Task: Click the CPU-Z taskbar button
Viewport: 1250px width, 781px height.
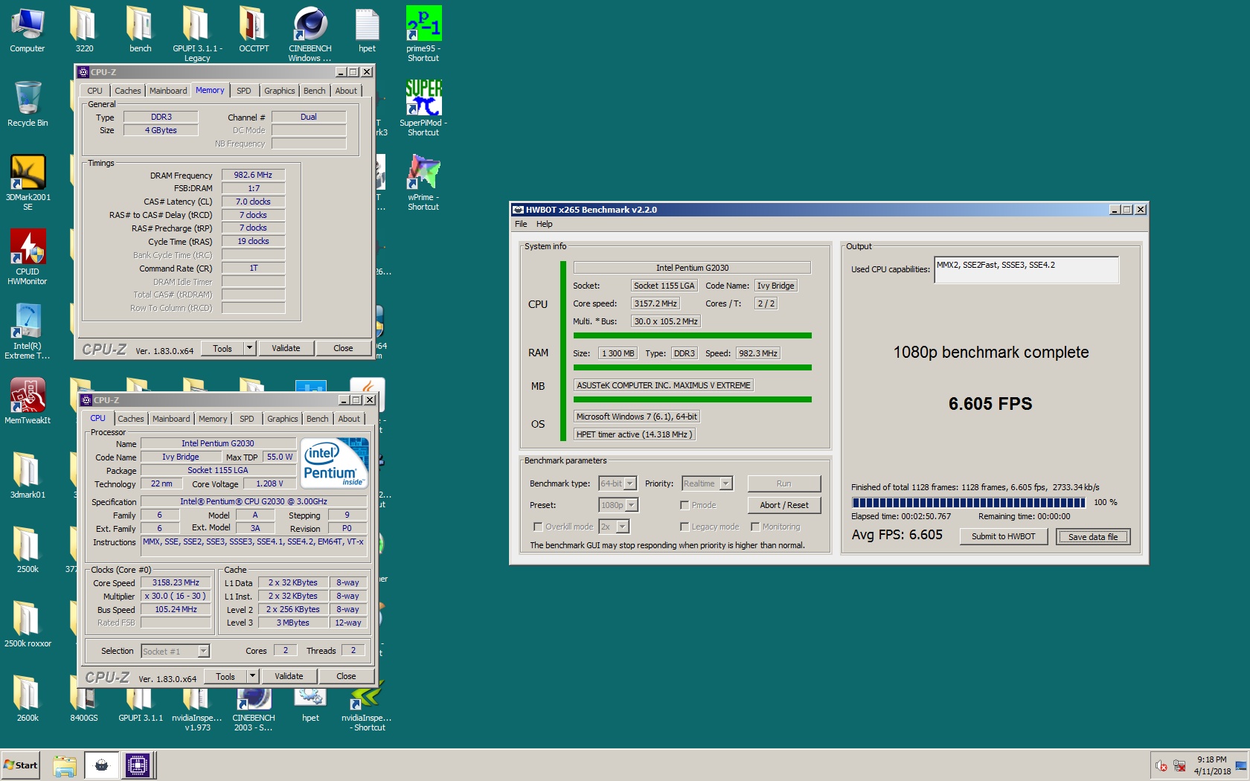Action: click(138, 765)
